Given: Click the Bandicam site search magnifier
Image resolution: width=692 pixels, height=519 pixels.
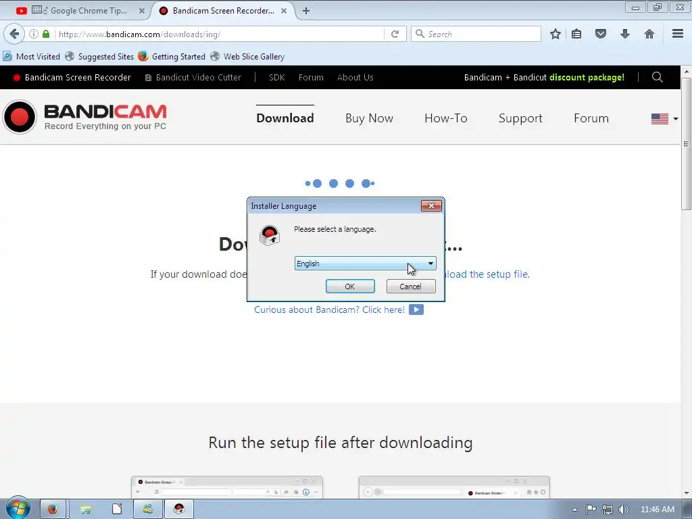Looking at the screenshot, I should 657,77.
